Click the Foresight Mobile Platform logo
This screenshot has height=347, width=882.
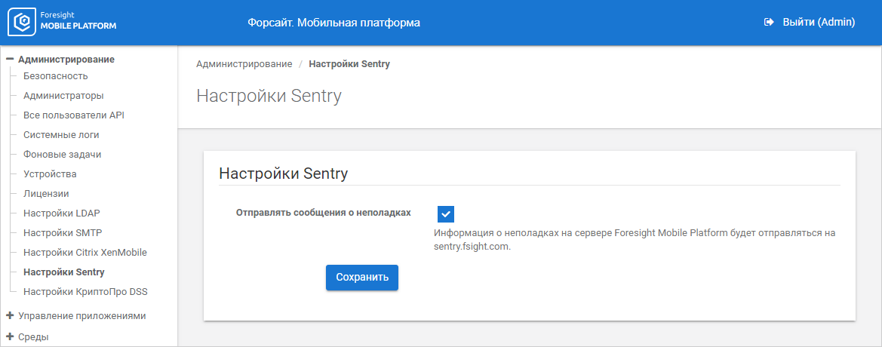click(62, 23)
